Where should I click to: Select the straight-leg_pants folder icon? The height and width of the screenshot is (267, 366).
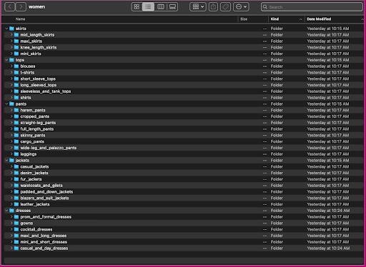[16, 123]
